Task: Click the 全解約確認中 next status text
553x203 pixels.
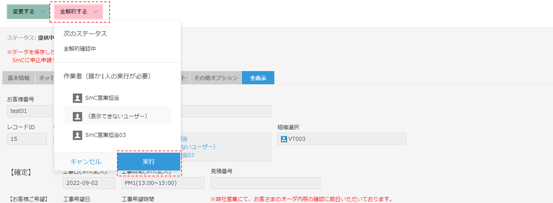Action: (80, 49)
